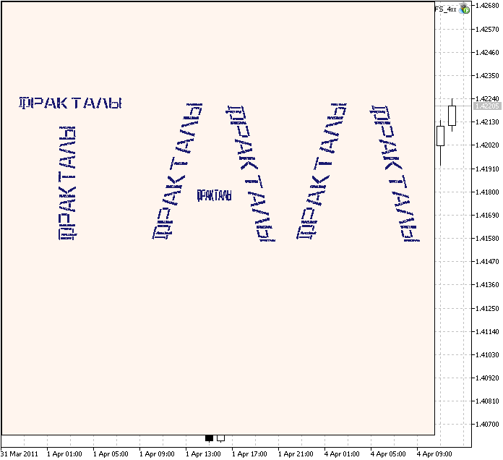The image size is (503, 460).
Task: Click the 1 Apr 17:00 time label
Action: coord(249,454)
